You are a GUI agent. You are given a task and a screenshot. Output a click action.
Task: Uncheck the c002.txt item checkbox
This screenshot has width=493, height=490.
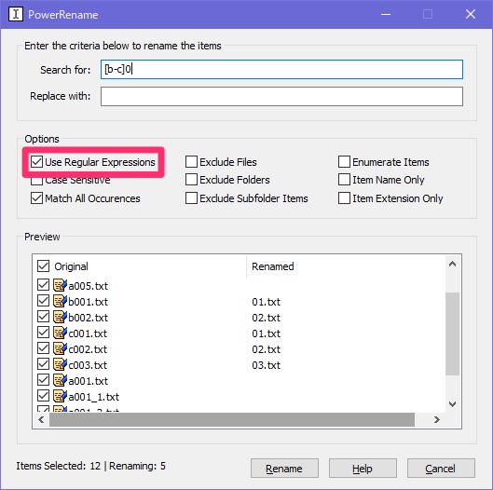(43, 348)
